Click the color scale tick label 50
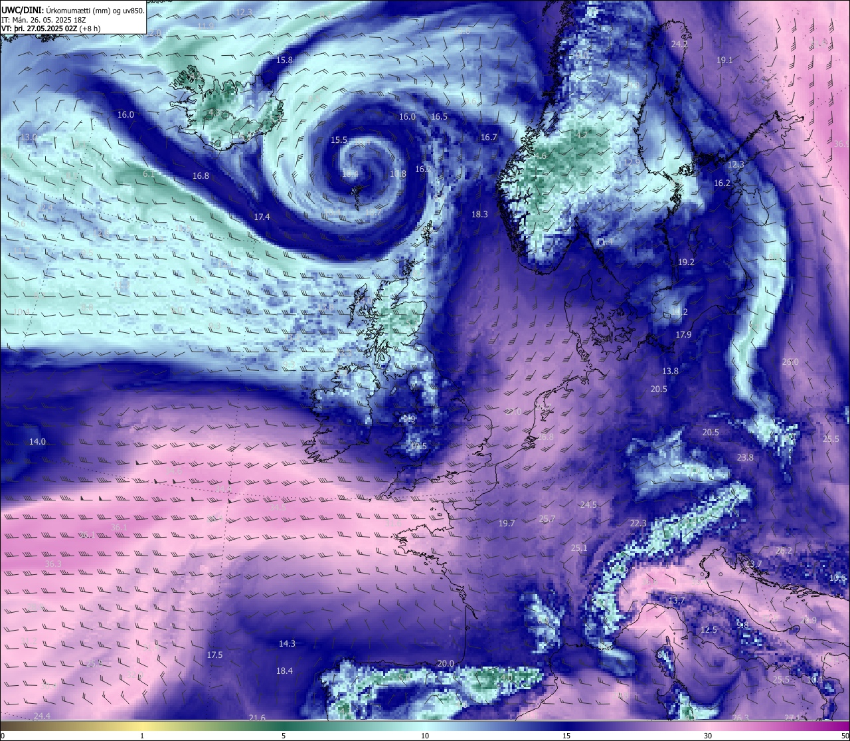 tap(845, 736)
